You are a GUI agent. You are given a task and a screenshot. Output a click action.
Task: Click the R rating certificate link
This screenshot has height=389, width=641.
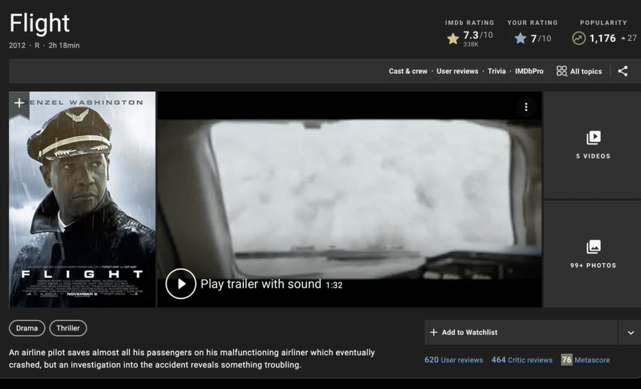[37, 46]
